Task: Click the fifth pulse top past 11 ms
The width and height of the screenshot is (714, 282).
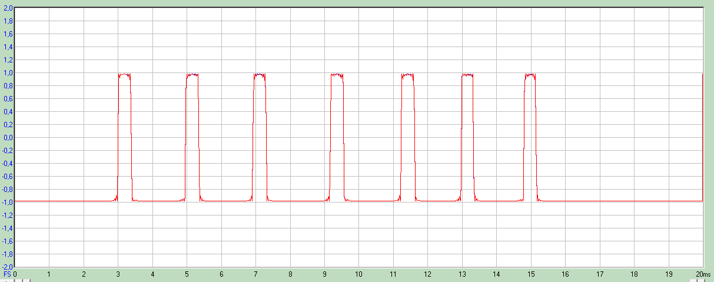Action: point(407,75)
